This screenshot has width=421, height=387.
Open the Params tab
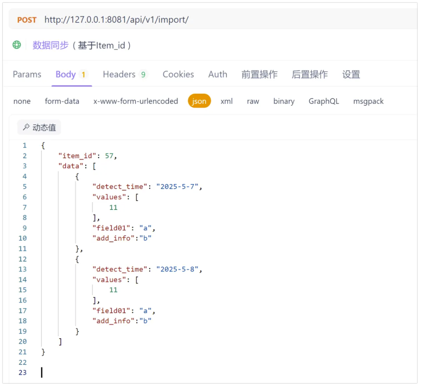coord(27,74)
